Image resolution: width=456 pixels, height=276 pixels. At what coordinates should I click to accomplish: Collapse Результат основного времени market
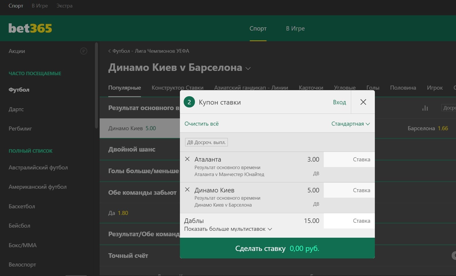pos(144,108)
